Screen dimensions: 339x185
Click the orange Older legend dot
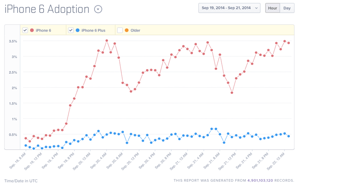click(126, 30)
